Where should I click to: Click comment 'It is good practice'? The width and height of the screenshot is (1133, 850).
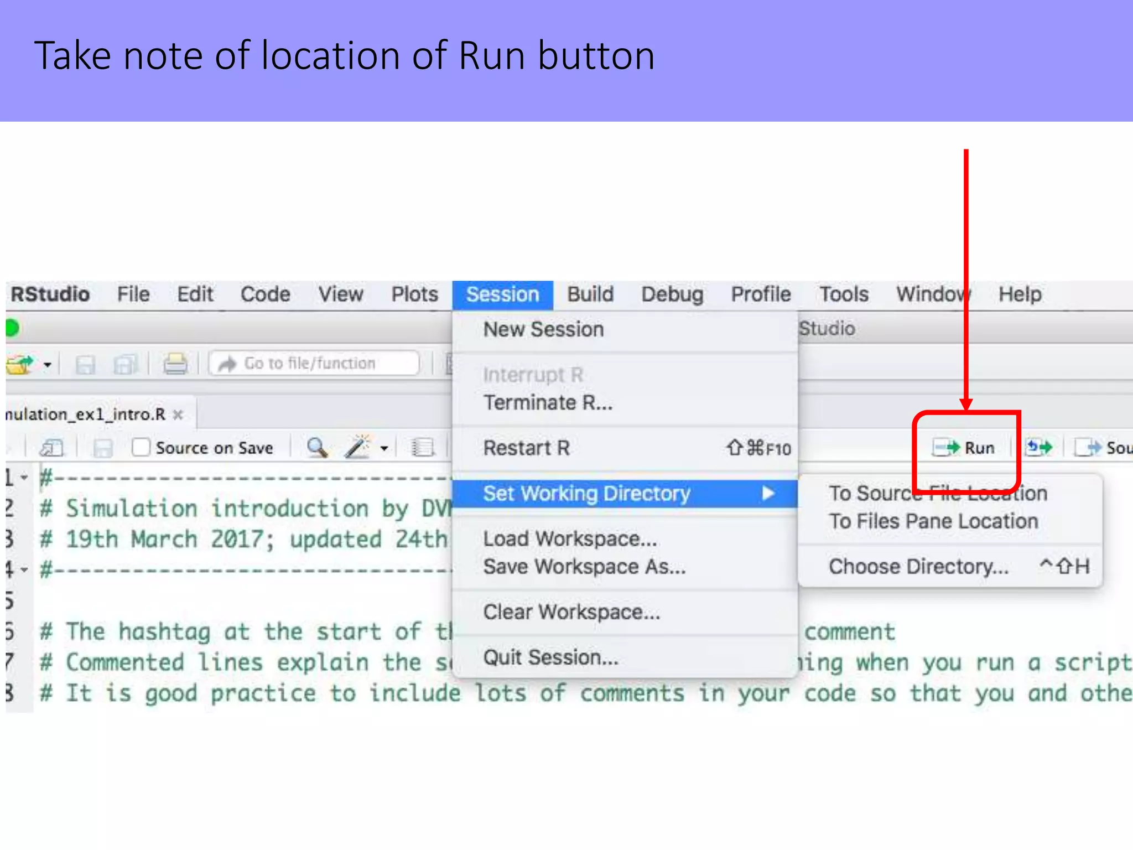[x=191, y=693]
